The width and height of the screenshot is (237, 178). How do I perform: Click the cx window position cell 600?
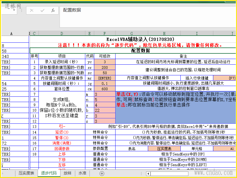[105, 89]
